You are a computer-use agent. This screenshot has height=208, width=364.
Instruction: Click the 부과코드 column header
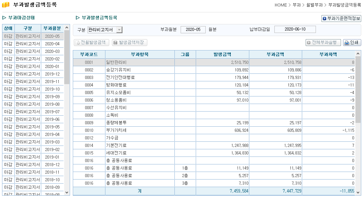point(89,54)
